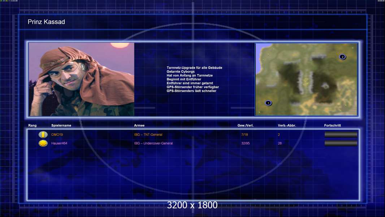
Task: Click disconnect count 2 for OMO19
Action: 279,135
